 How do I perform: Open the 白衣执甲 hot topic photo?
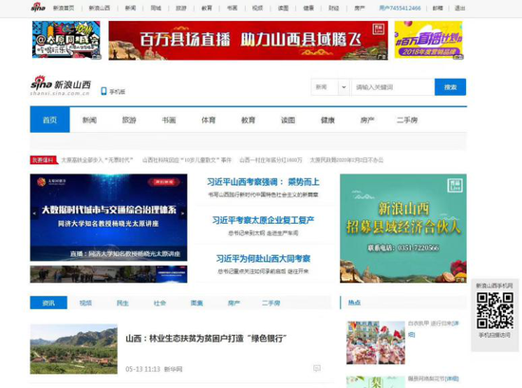(x=376, y=342)
